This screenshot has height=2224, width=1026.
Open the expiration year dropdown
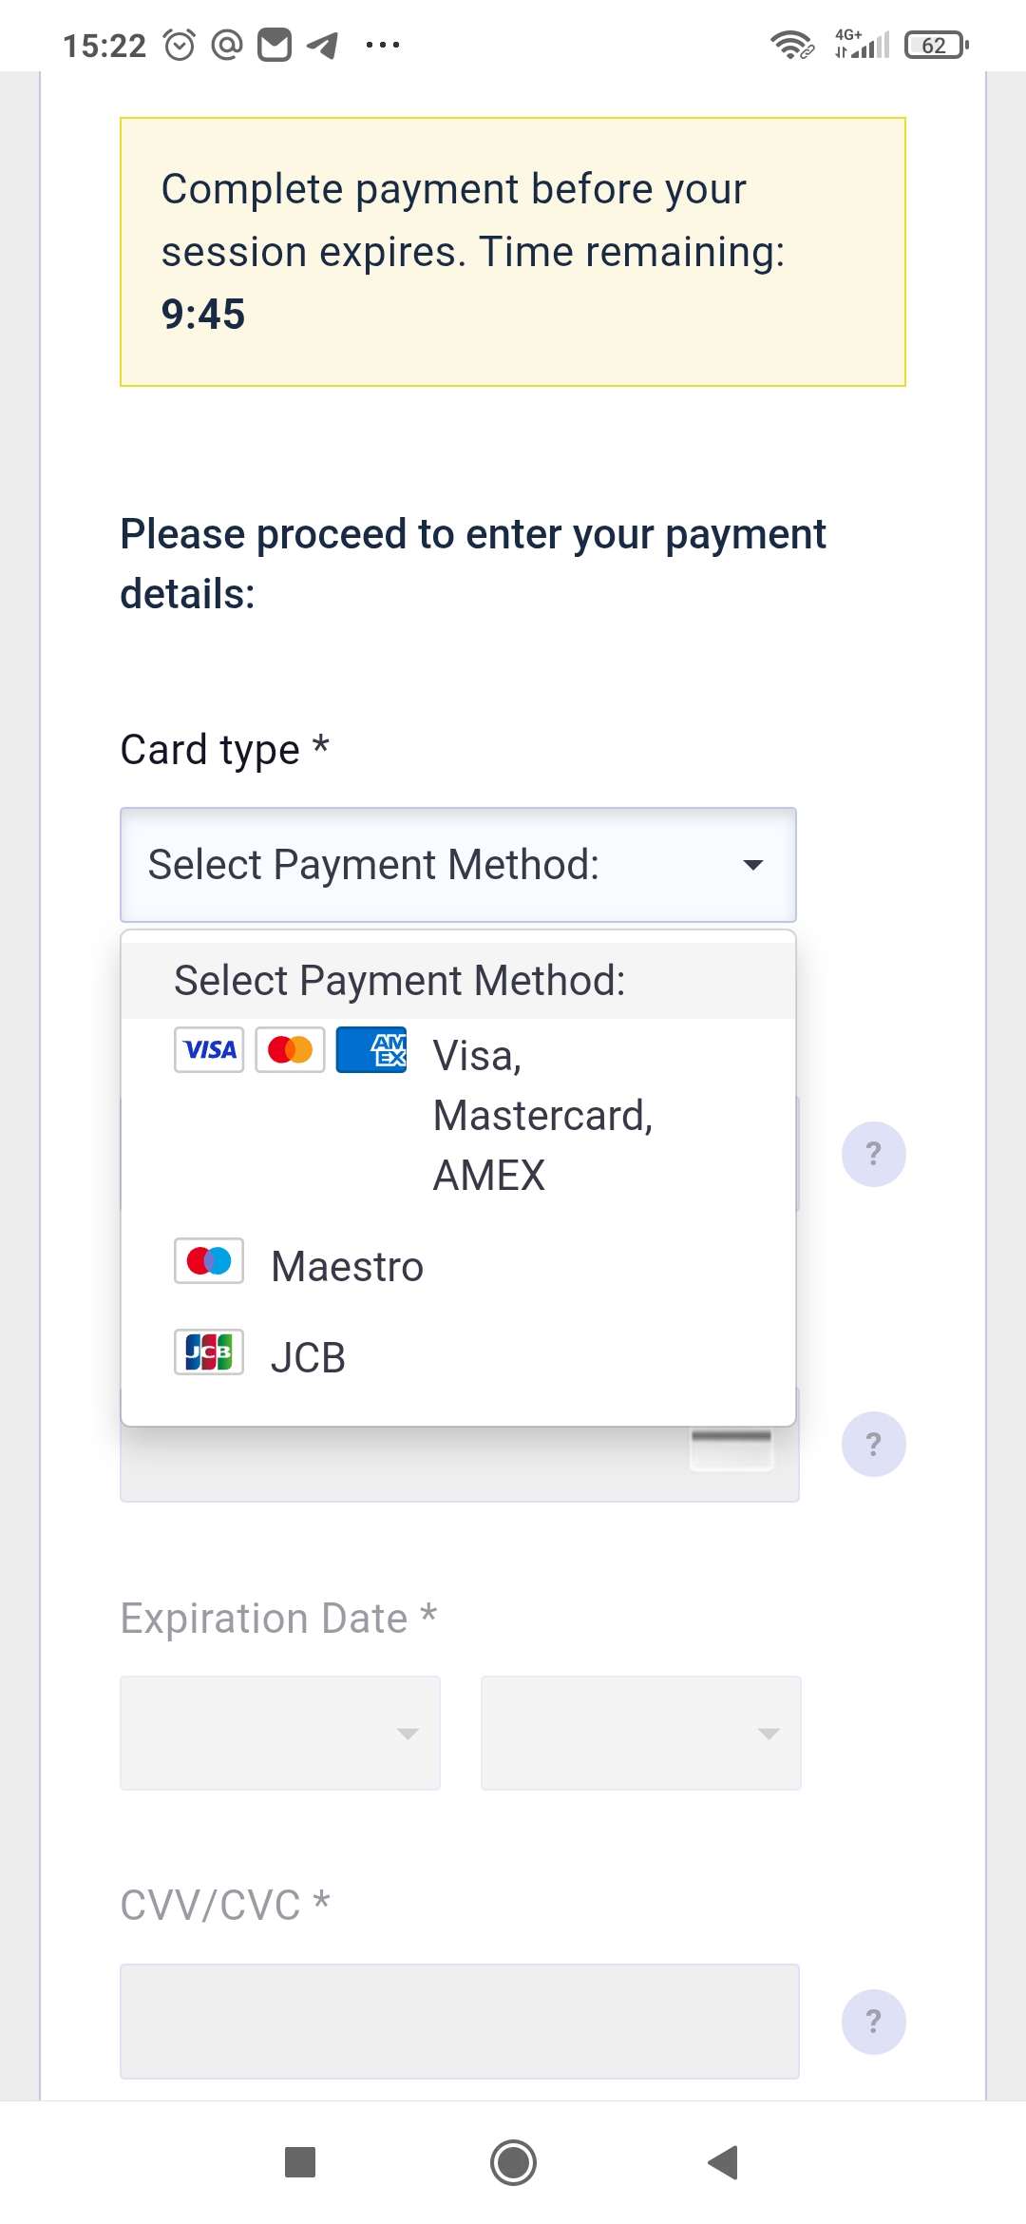(641, 1734)
